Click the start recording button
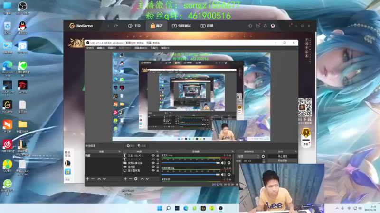Screen dimensions: 380x213 point(283,160)
